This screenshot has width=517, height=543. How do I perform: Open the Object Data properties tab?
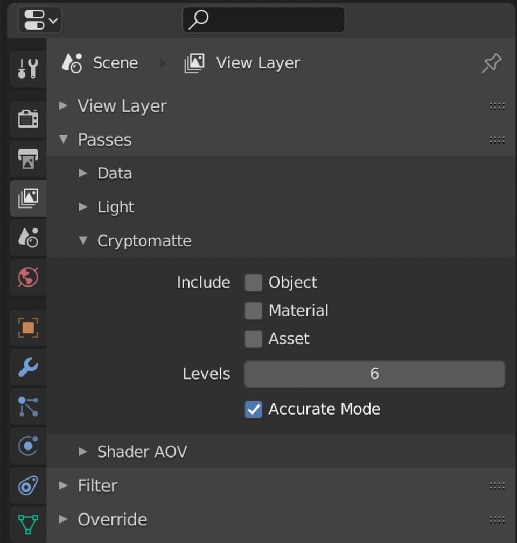(27, 525)
